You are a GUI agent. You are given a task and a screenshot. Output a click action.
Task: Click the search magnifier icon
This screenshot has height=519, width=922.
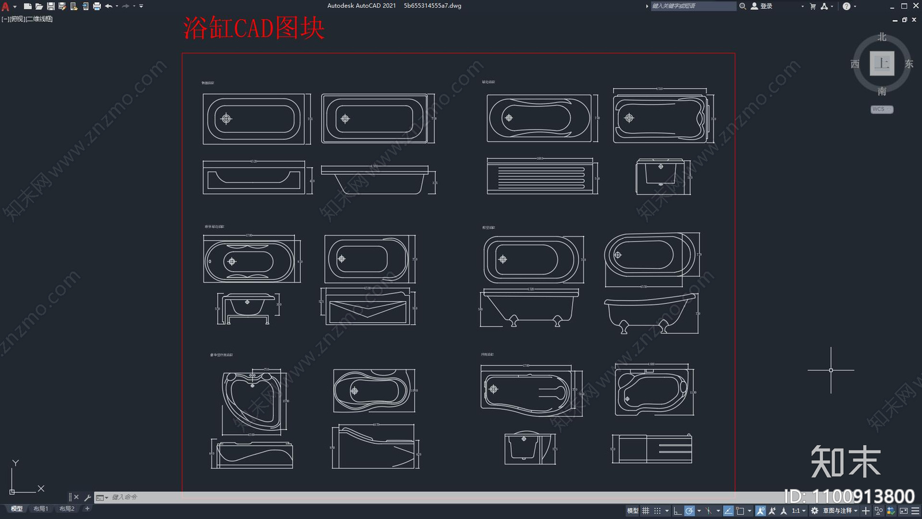(x=743, y=6)
